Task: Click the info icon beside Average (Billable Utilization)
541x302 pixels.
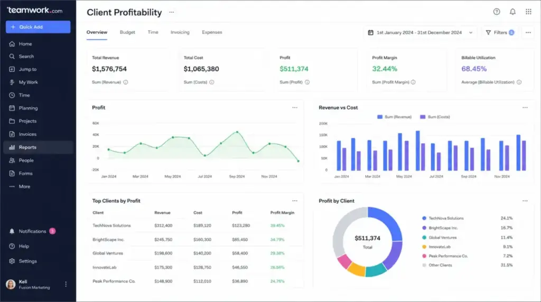Action: (x=519, y=82)
